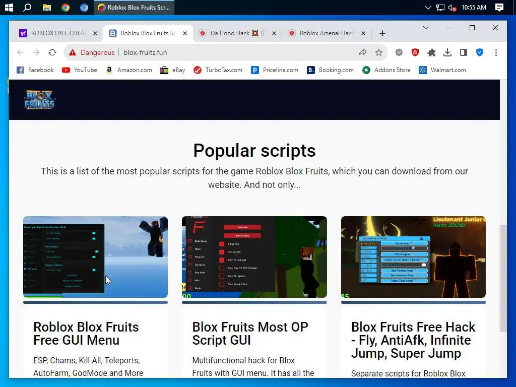Click Roblox Blox Fruits Free GUI Menu title
Viewport: 516px width, 387px height.
pyautogui.click(x=86, y=334)
